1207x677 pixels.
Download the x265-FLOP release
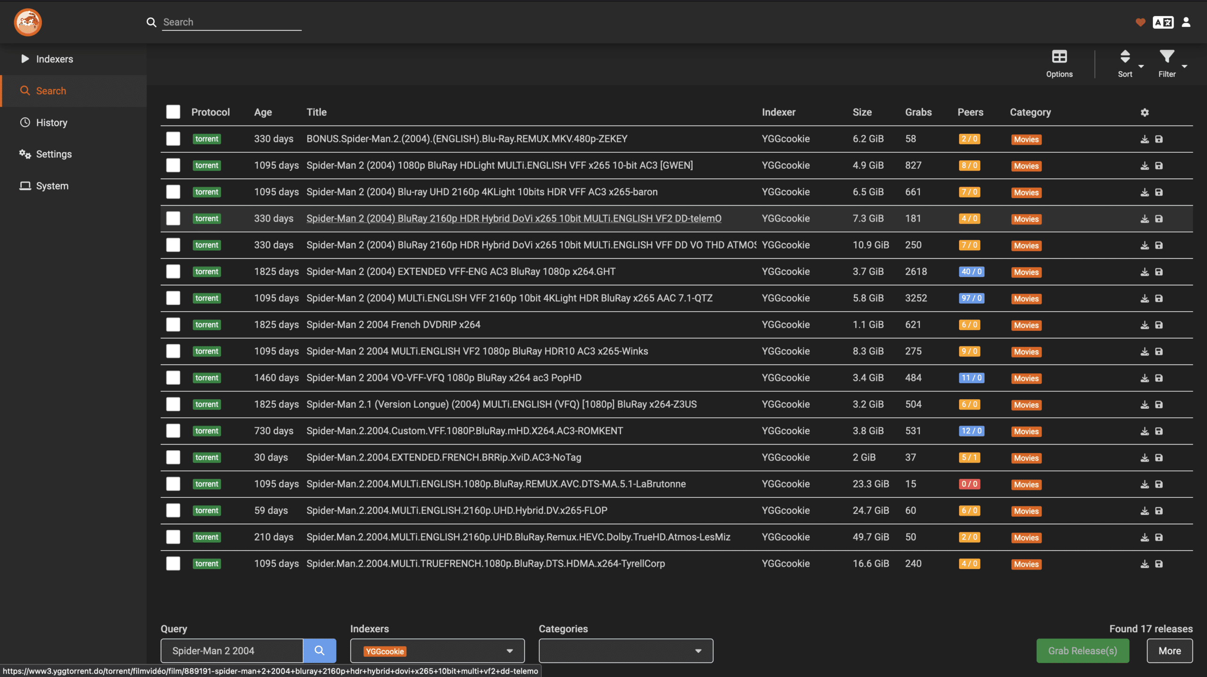1144,511
